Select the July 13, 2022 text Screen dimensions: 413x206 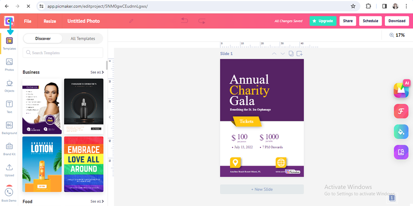(x=242, y=147)
